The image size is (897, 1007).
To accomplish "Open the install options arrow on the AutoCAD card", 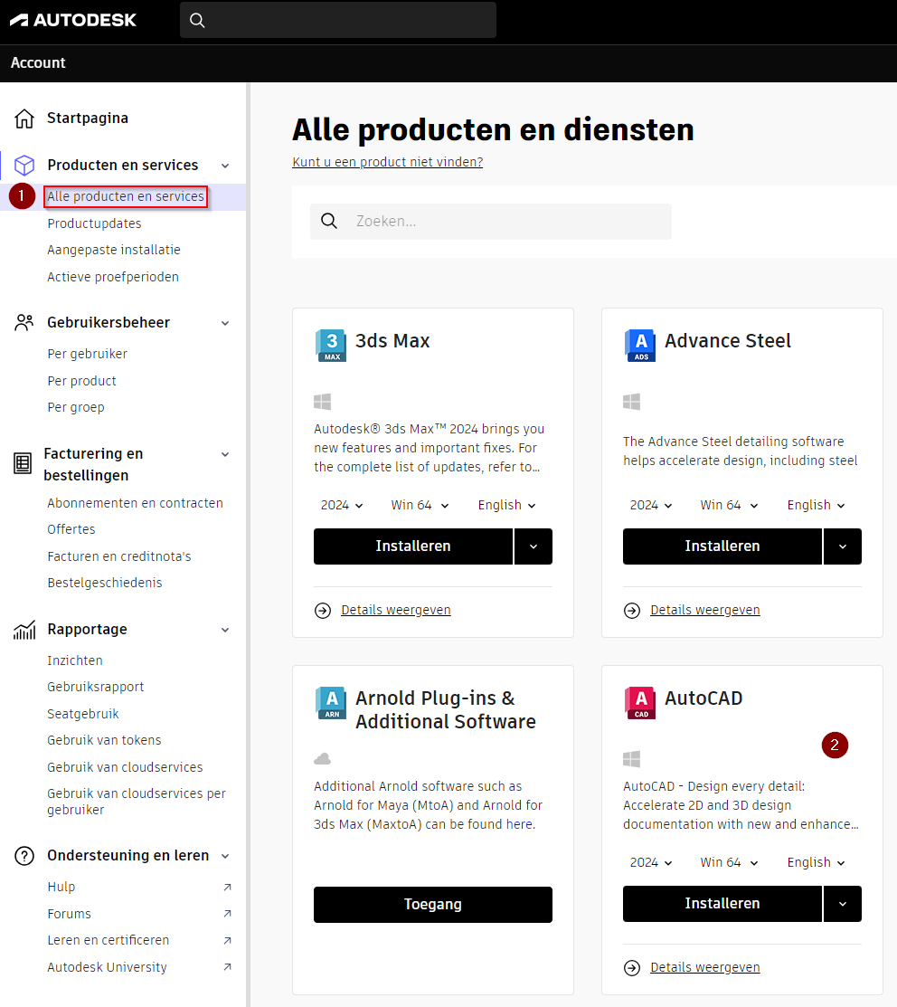I will coord(843,904).
